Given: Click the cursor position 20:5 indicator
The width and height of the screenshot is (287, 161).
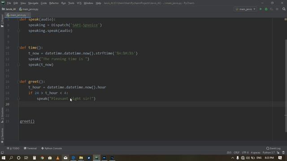Looking at the screenshot, I should [x=229, y=153].
